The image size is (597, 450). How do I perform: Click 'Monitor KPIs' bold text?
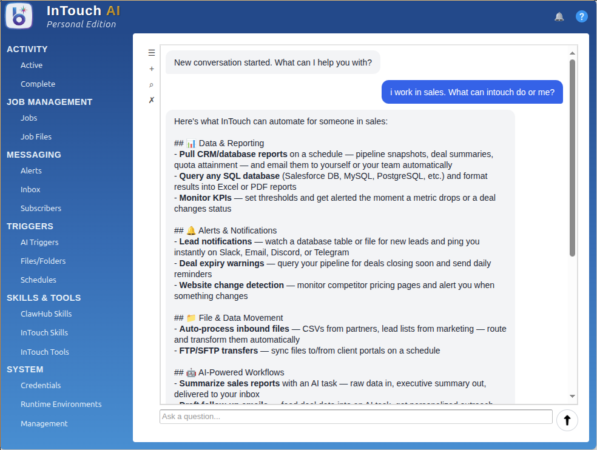click(x=206, y=198)
